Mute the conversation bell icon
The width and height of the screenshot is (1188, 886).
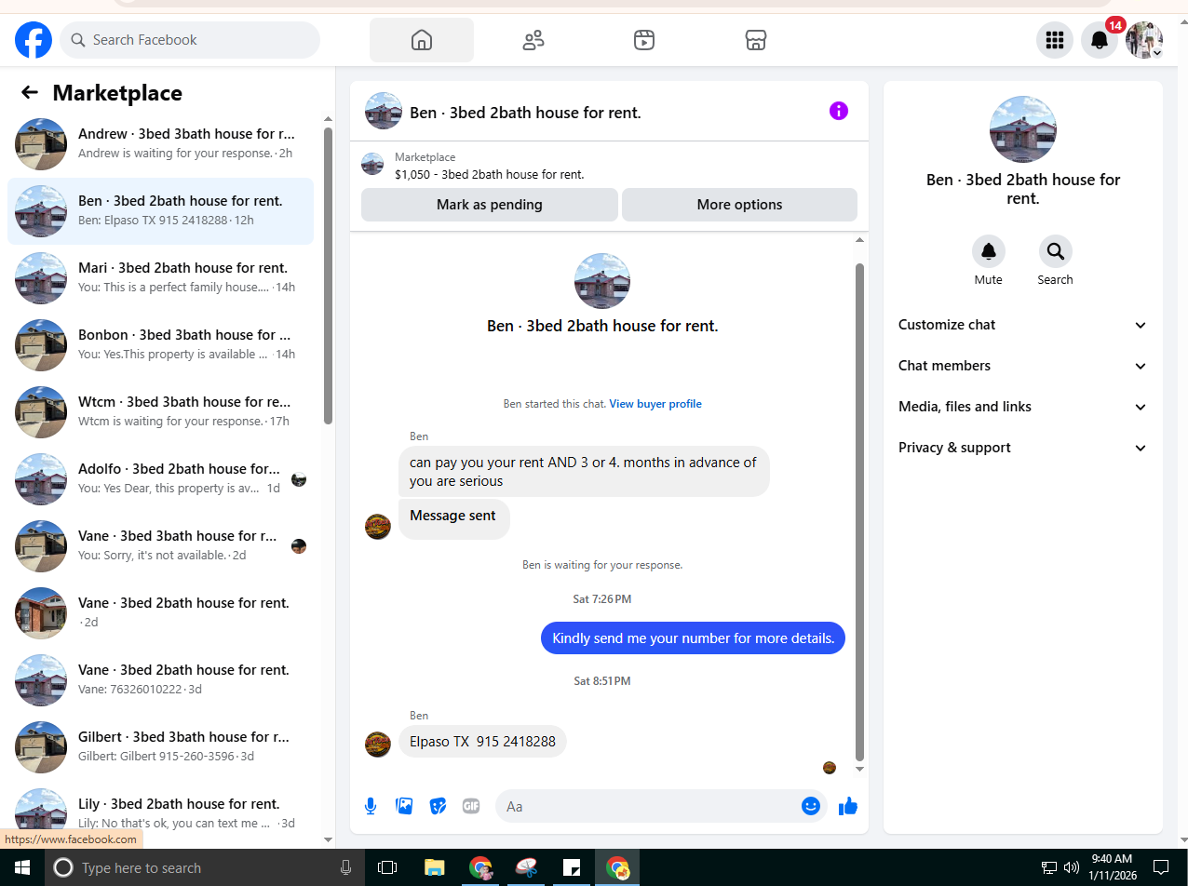(x=989, y=251)
